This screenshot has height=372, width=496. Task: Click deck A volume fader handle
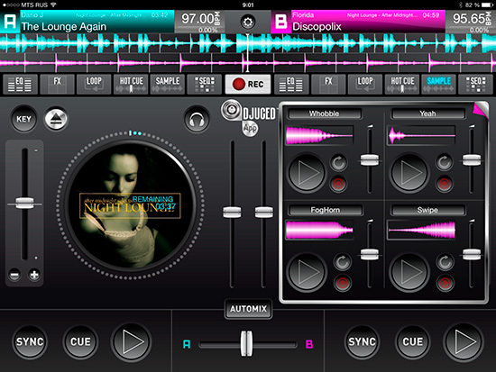[232, 212]
